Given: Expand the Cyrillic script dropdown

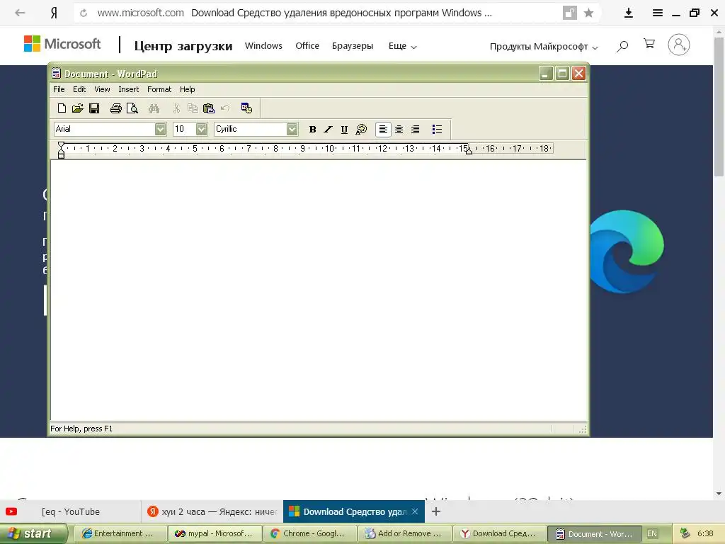Looking at the screenshot, I should [292, 129].
